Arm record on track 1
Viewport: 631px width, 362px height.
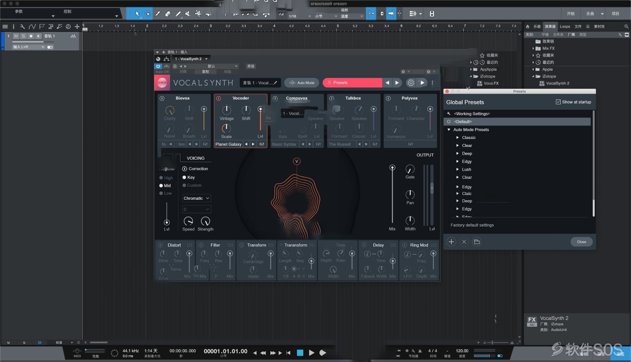click(x=31, y=36)
